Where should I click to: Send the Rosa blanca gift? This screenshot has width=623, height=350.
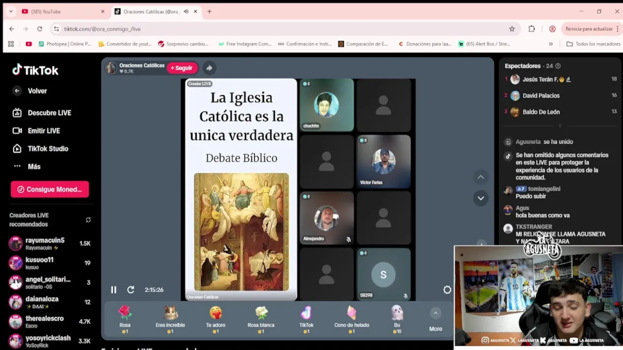pos(261,319)
